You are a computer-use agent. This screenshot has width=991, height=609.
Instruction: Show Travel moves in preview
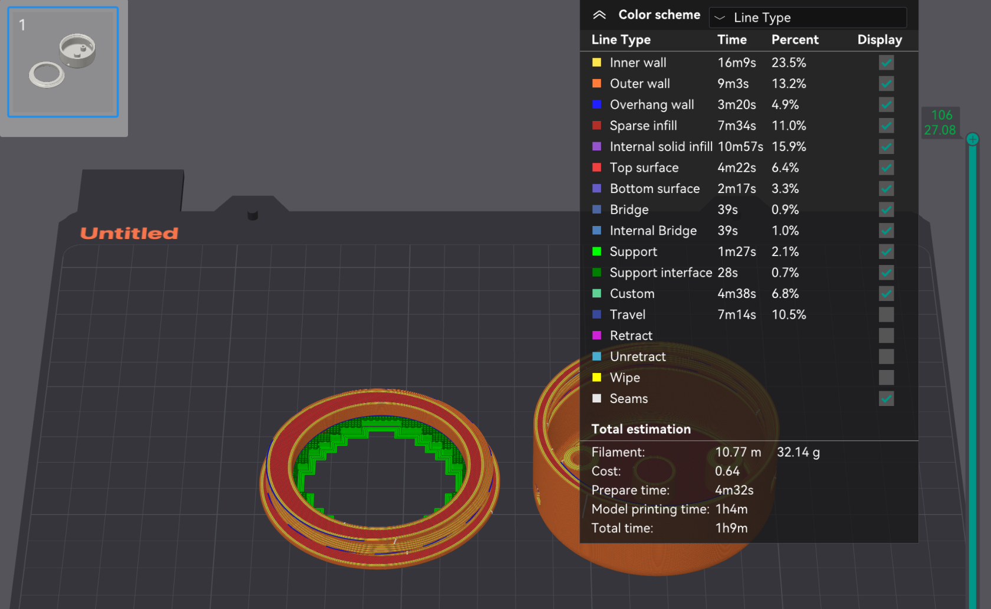886,315
